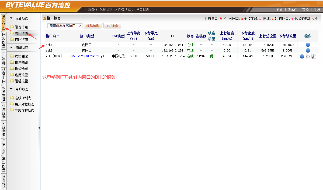Click the ISP速度 button
The image size is (323, 190).
point(112,26)
